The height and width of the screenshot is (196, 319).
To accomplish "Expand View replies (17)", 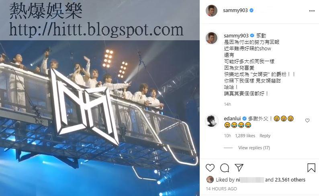I will coord(254,148).
